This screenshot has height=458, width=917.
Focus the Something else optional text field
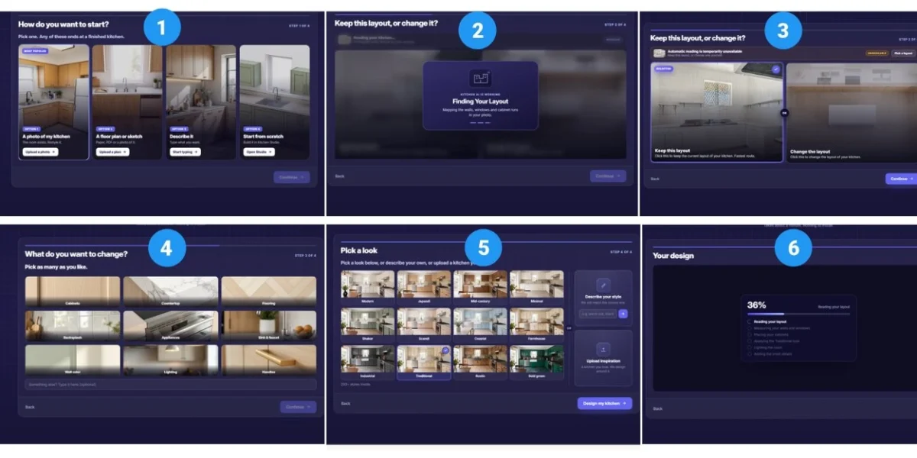(x=170, y=385)
